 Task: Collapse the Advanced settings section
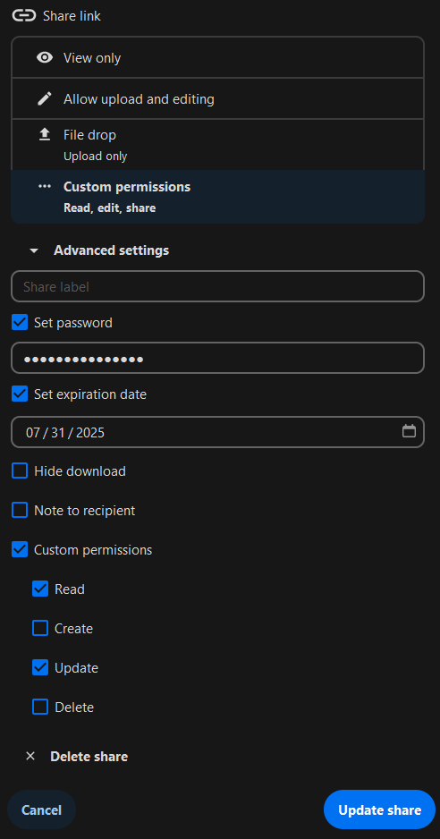pos(99,250)
